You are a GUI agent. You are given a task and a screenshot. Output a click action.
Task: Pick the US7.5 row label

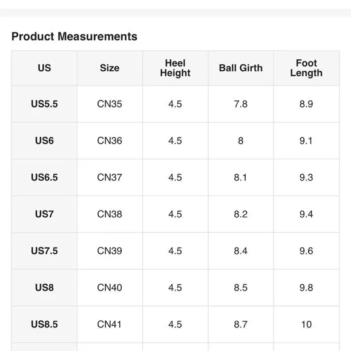[x=44, y=251]
